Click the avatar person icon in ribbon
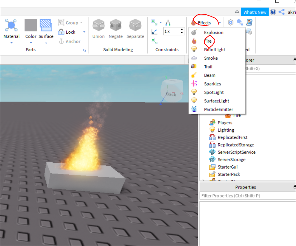Viewport: 296px width, 246px height. tap(249, 22)
